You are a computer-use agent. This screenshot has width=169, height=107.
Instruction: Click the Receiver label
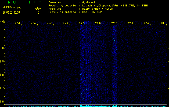[55, 9]
